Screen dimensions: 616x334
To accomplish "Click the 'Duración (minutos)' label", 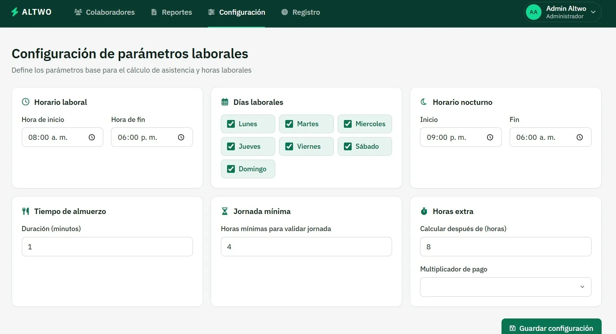I will click(x=51, y=229).
